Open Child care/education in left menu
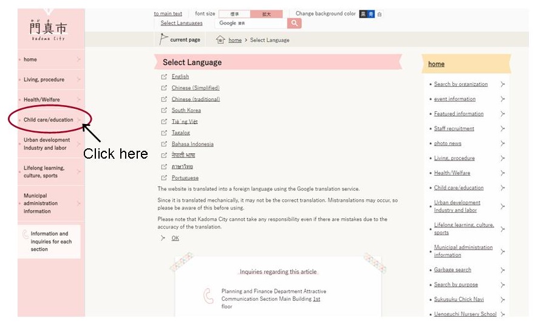The width and height of the screenshot is (535, 327). pyautogui.click(x=49, y=120)
